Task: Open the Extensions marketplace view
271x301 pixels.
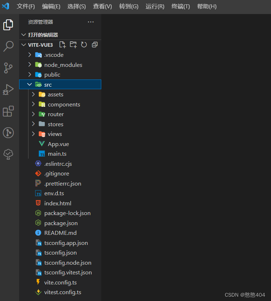Action: [9, 111]
